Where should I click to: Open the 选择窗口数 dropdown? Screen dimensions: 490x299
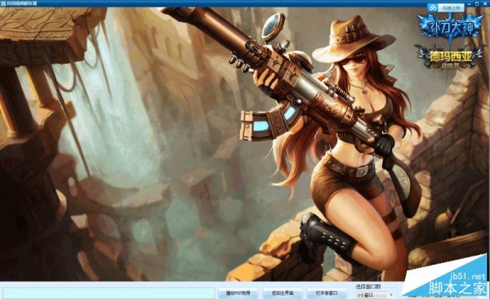click(x=376, y=295)
